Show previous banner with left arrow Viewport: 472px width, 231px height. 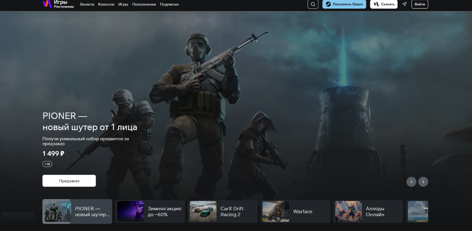click(x=411, y=182)
